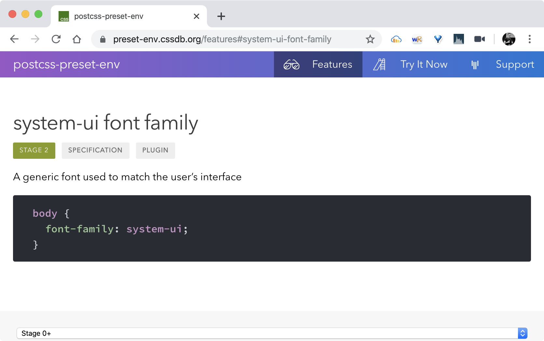Click the green fullscreen window button
This screenshot has width=544, height=341.
click(x=38, y=14)
